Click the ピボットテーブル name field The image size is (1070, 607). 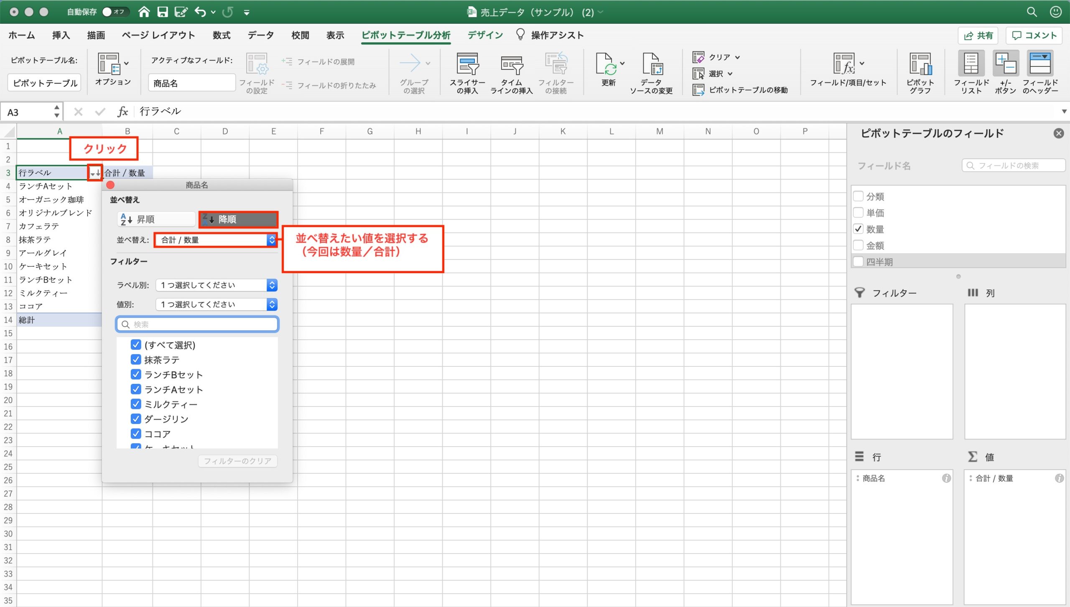coord(44,83)
